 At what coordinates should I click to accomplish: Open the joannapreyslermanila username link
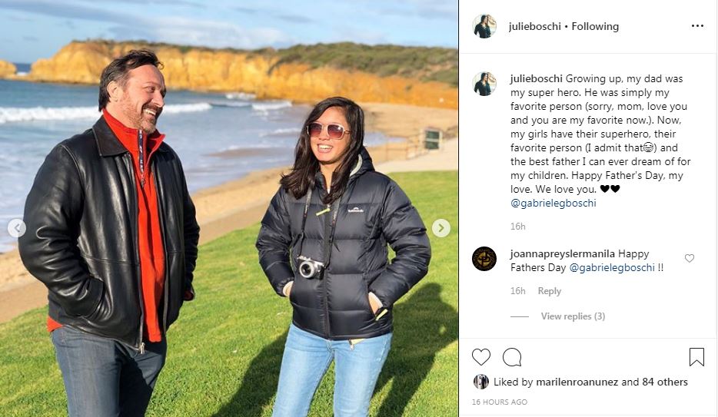click(x=563, y=253)
